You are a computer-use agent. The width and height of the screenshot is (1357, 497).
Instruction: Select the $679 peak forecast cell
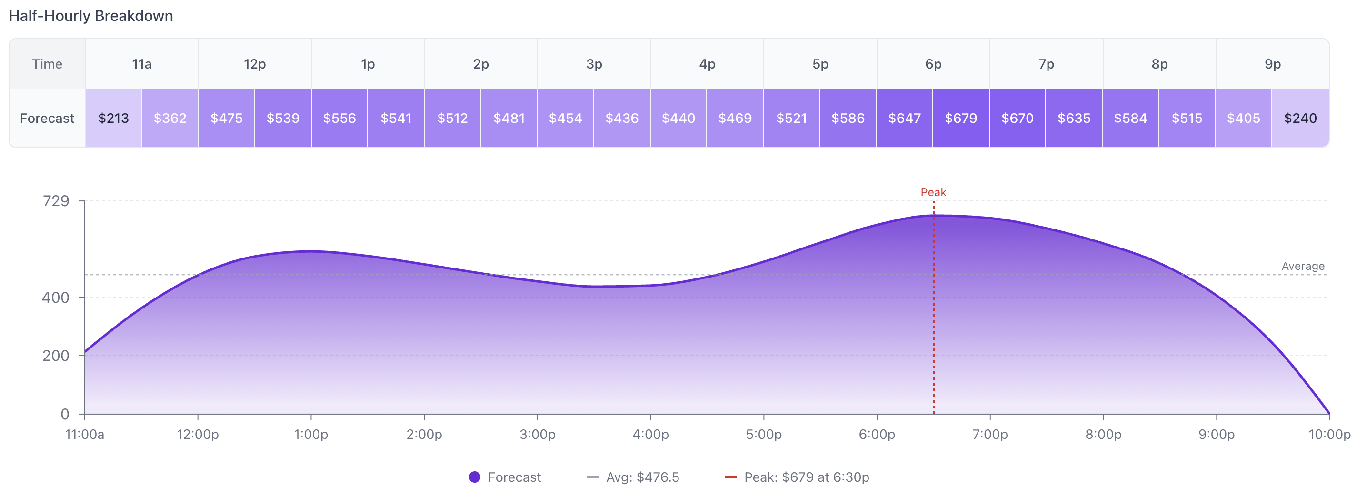tap(961, 118)
